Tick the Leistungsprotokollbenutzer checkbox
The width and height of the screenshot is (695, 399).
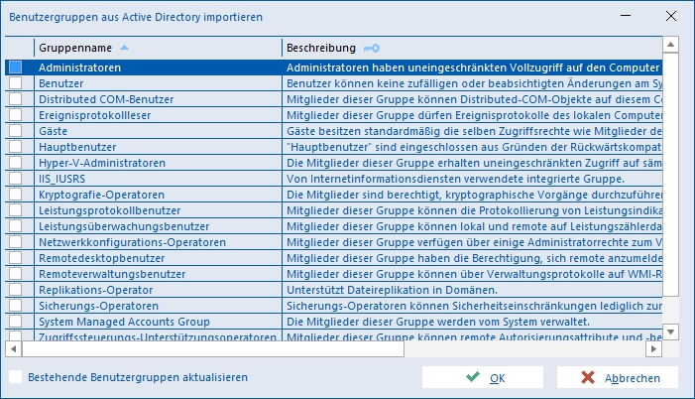[x=16, y=210]
